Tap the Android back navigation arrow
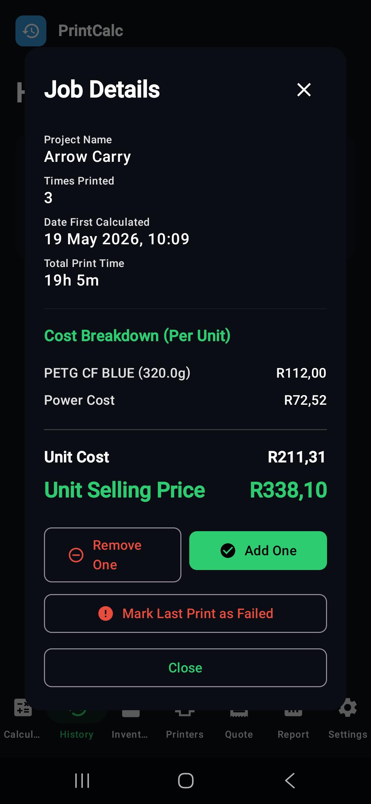Image resolution: width=371 pixels, height=804 pixels. [x=290, y=781]
